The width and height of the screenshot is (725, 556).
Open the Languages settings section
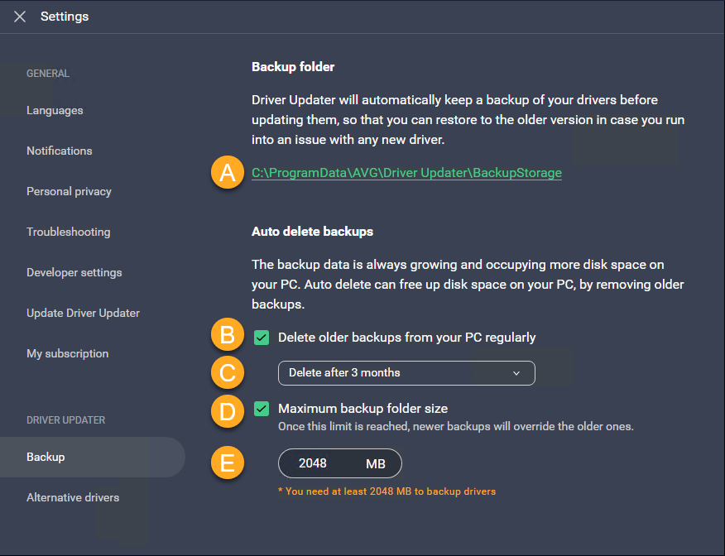55,110
